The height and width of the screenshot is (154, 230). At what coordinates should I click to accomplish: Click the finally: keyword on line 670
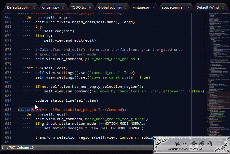click(44, 36)
